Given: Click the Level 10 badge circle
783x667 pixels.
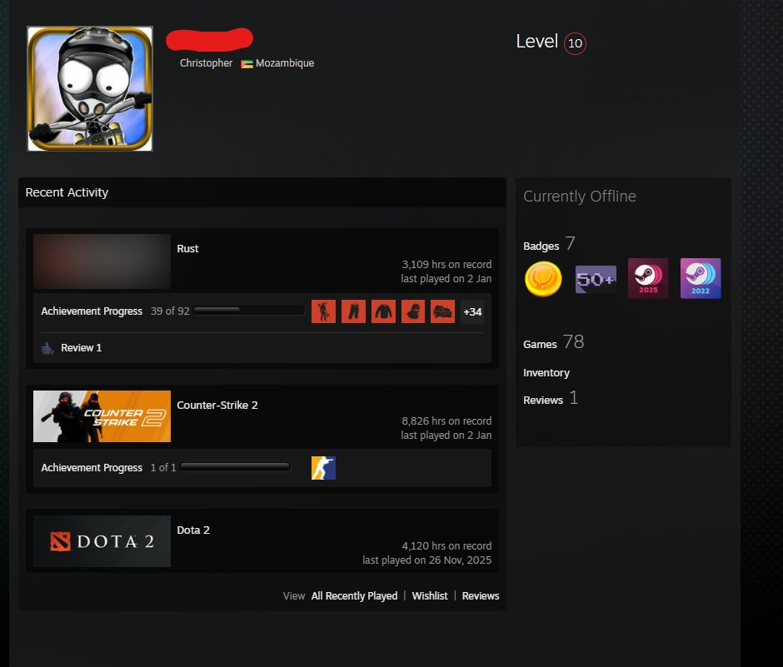Looking at the screenshot, I should tap(575, 43).
